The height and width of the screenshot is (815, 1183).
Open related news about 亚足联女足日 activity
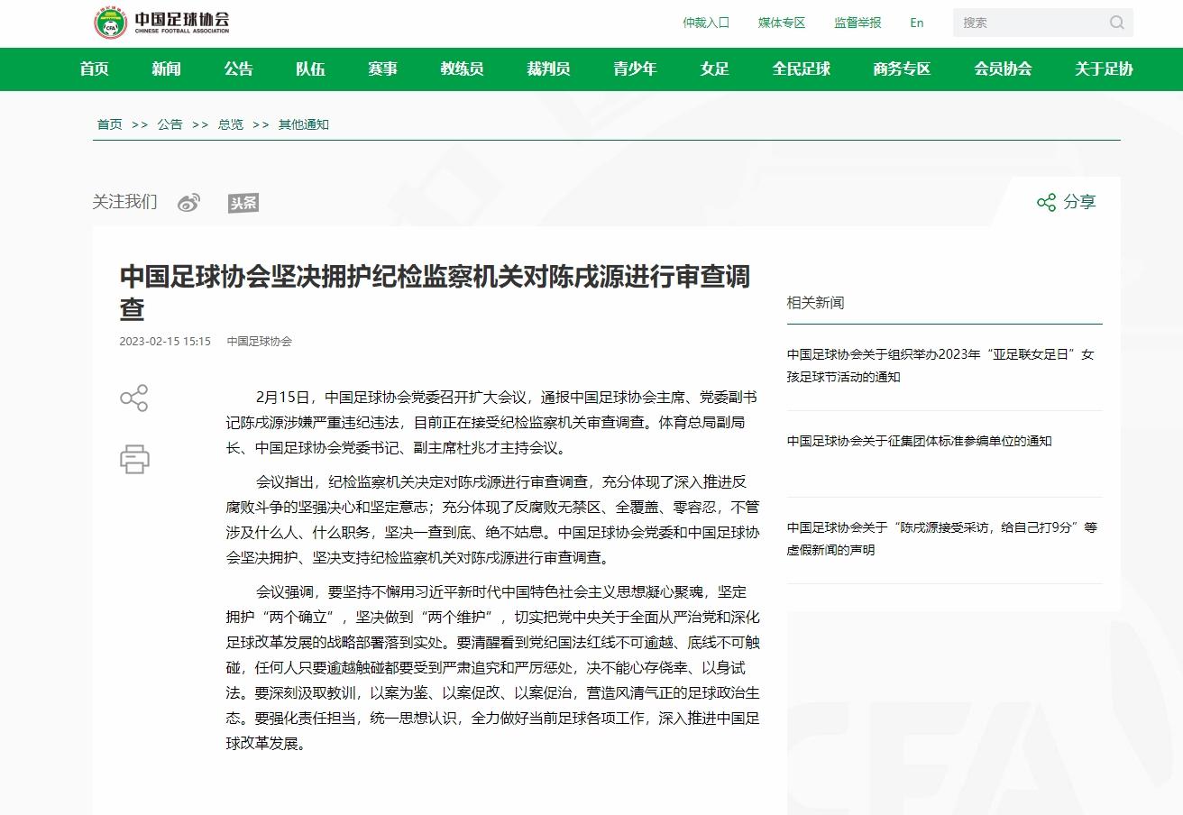tap(940, 365)
